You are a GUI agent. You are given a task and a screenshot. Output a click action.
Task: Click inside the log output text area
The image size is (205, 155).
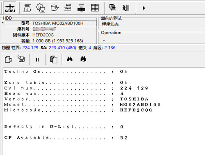coord(104,112)
